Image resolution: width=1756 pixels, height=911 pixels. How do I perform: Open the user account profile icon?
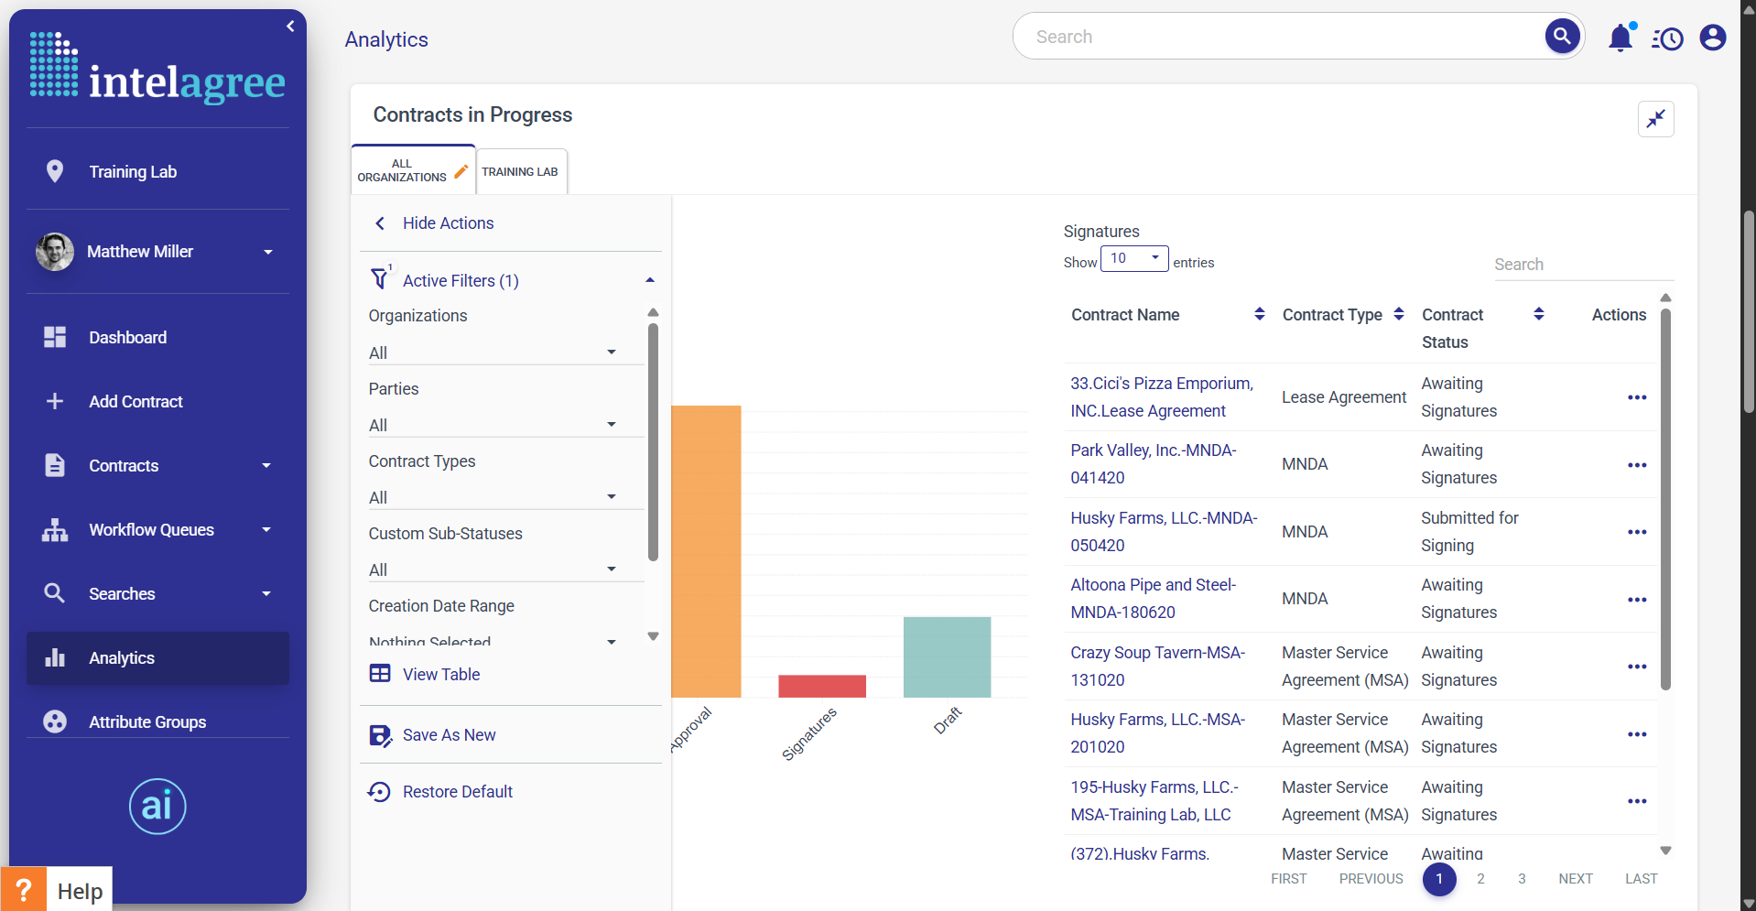(x=1712, y=38)
